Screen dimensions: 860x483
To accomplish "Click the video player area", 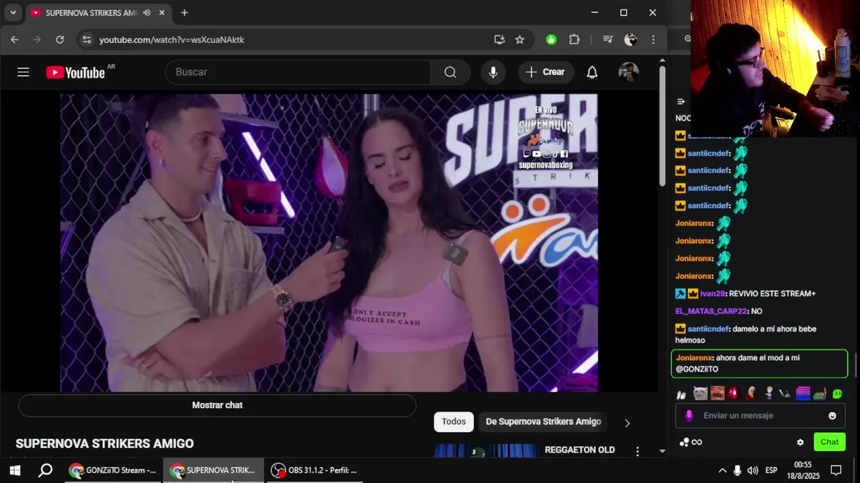I will point(329,242).
